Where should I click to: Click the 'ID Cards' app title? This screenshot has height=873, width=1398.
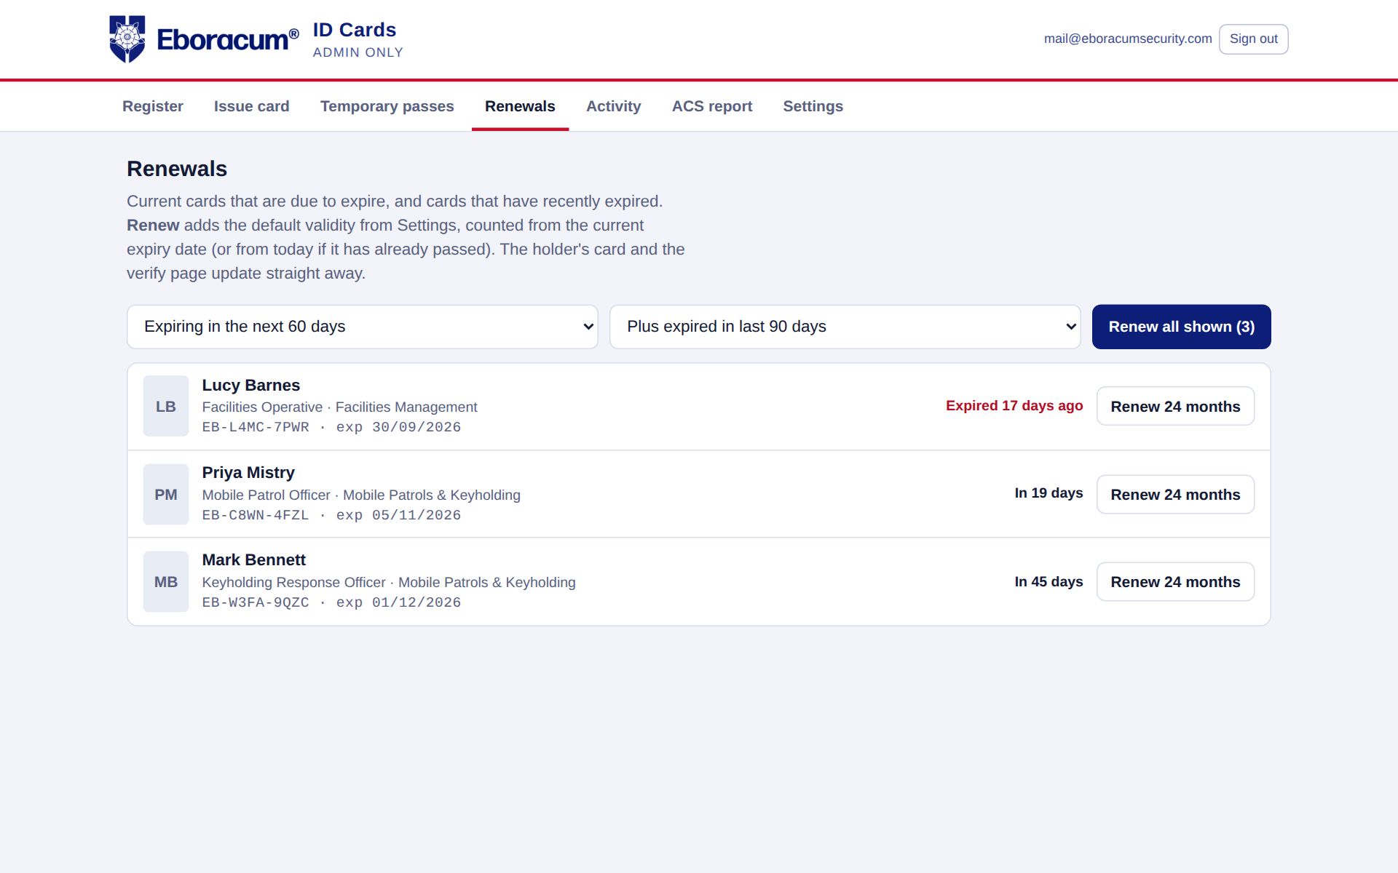355,30
